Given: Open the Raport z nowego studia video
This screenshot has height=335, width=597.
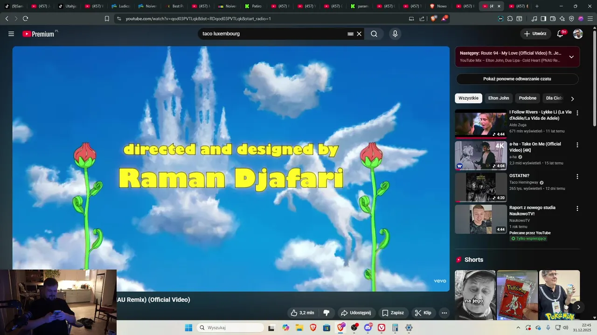Looking at the screenshot, I should pyautogui.click(x=481, y=219).
